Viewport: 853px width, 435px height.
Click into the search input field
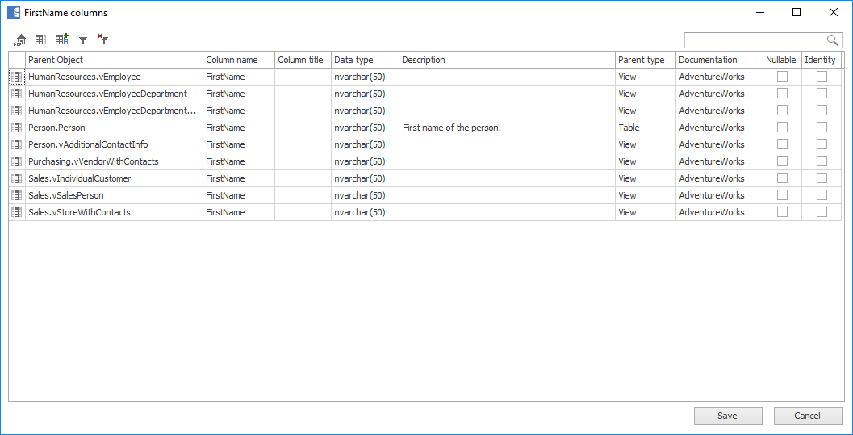pos(754,40)
